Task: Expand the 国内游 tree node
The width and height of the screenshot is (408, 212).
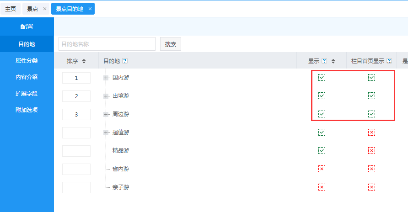Action: tap(106, 78)
